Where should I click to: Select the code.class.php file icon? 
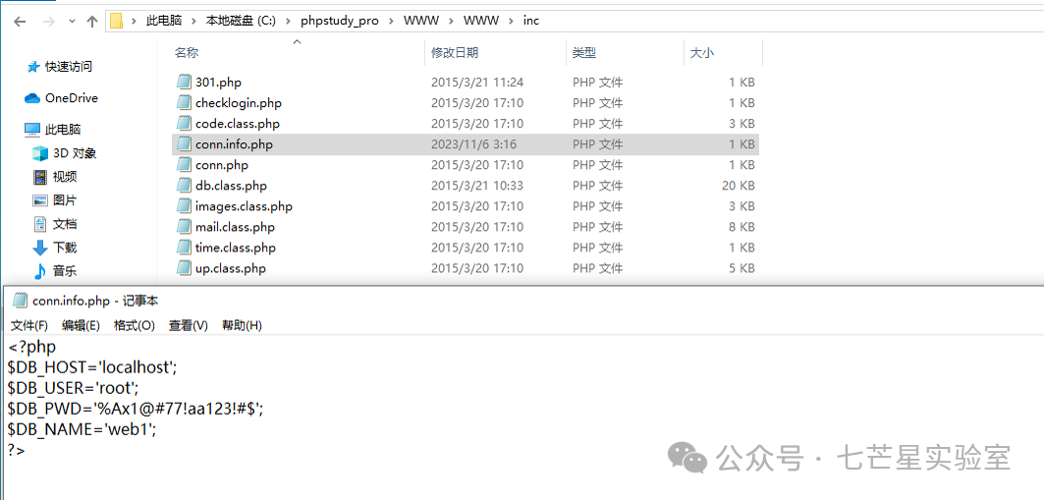pyautogui.click(x=184, y=123)
